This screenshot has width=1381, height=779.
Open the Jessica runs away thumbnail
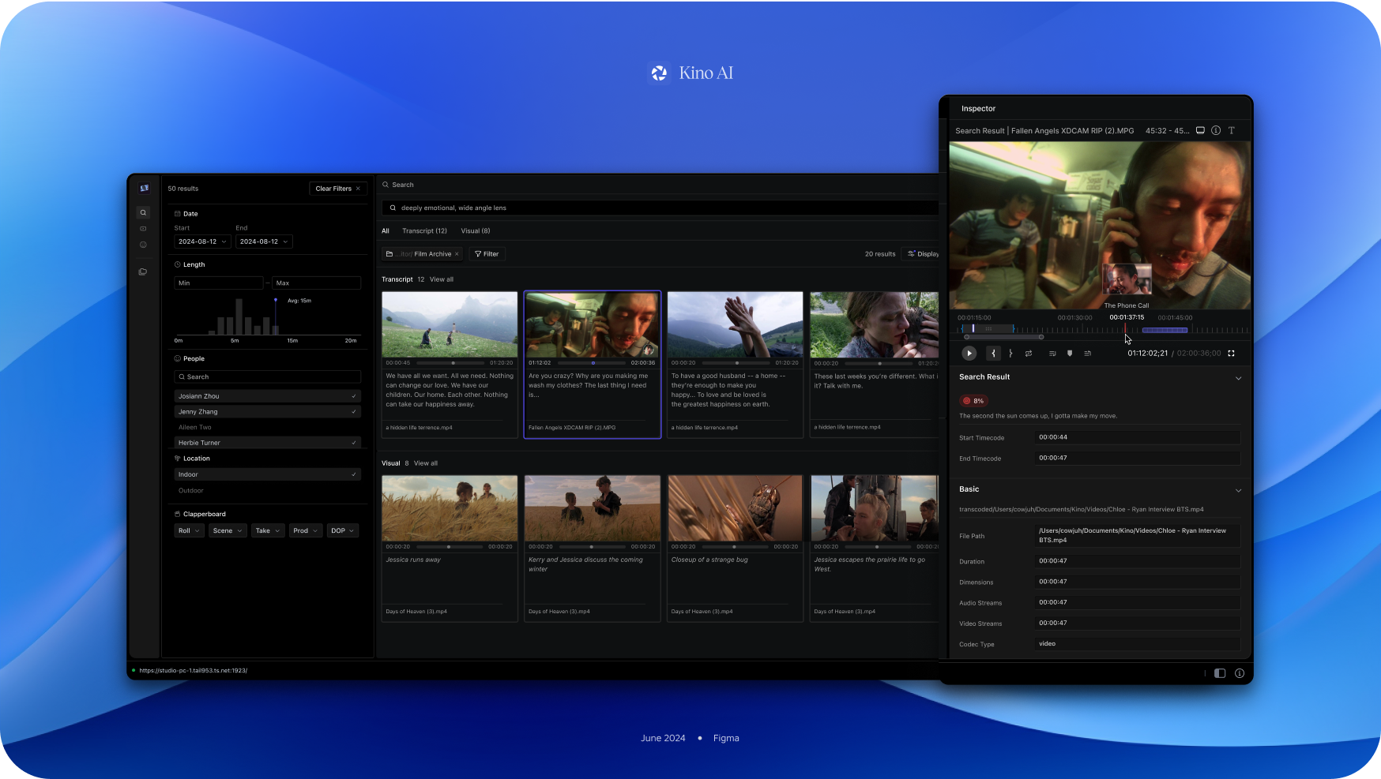(x=450, y=508)
